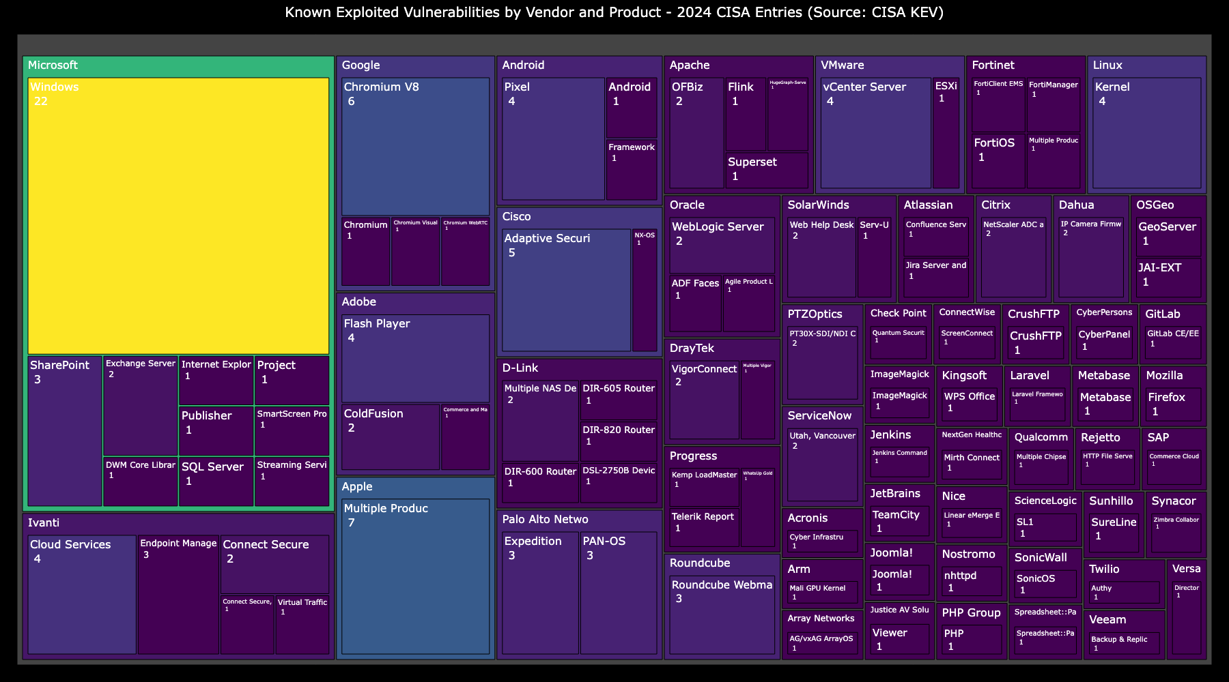Select the Roundcube Webma cell

[x=721, y=614]
